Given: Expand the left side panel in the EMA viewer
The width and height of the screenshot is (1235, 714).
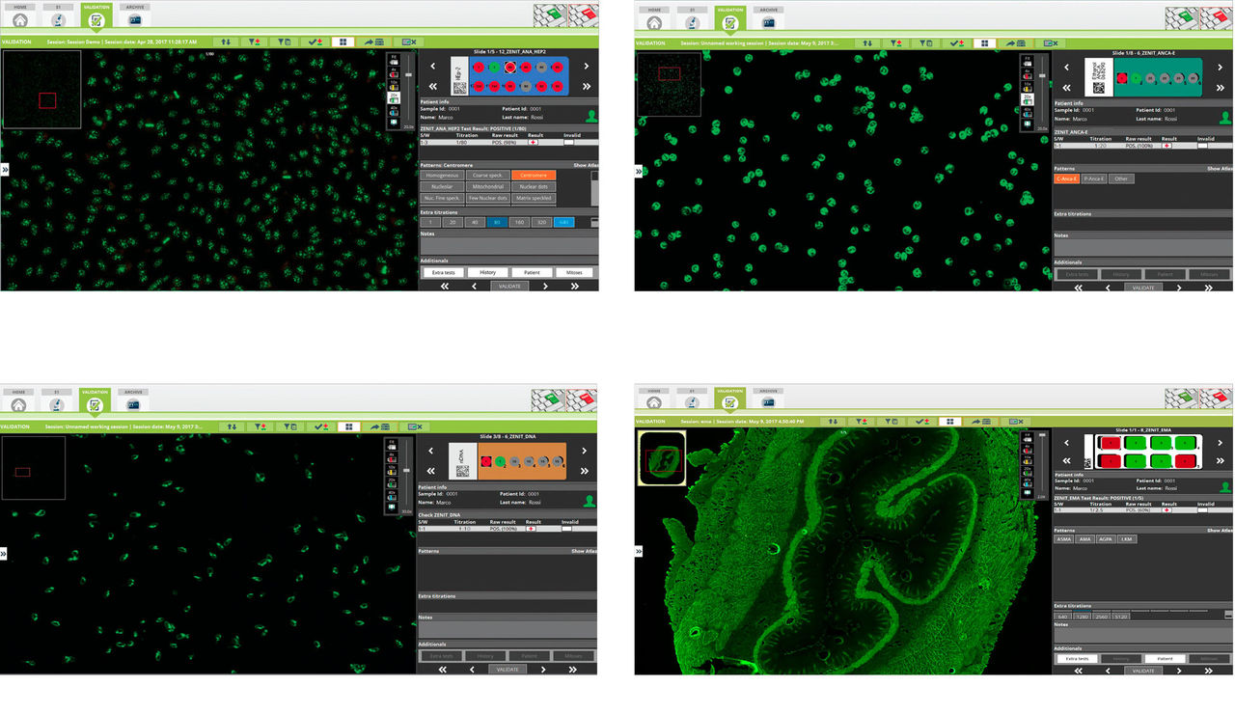Looking at the screenshot, I should [638, 551].
